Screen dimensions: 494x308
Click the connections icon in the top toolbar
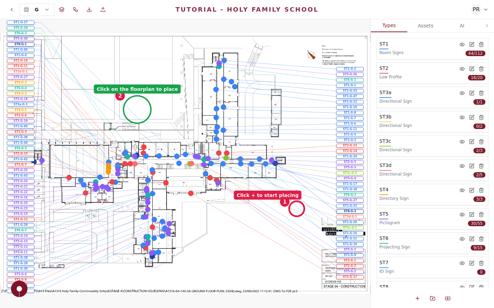click(x=75, y=9)
